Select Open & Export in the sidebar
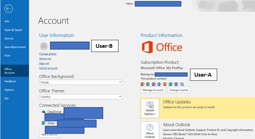This screenshot has width=255, height=139. [13, 30]
